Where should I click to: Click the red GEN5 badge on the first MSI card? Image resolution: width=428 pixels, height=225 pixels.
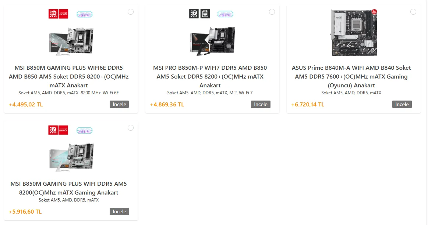click(x=63, y=14)
